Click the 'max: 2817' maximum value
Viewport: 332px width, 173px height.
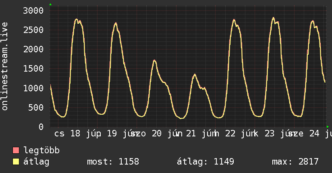click(x=295, y=162)
